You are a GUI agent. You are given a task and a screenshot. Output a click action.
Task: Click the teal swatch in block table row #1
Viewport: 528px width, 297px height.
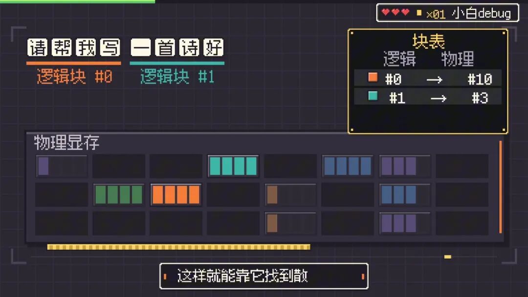tap(373, 96)
